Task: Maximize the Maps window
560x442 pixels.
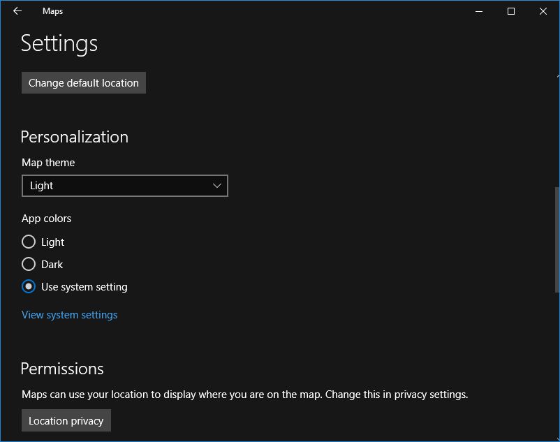Action: [x=511, y=11]
